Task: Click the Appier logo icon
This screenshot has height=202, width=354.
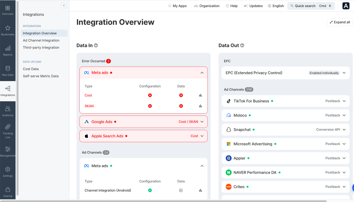Action: point(229,158)
